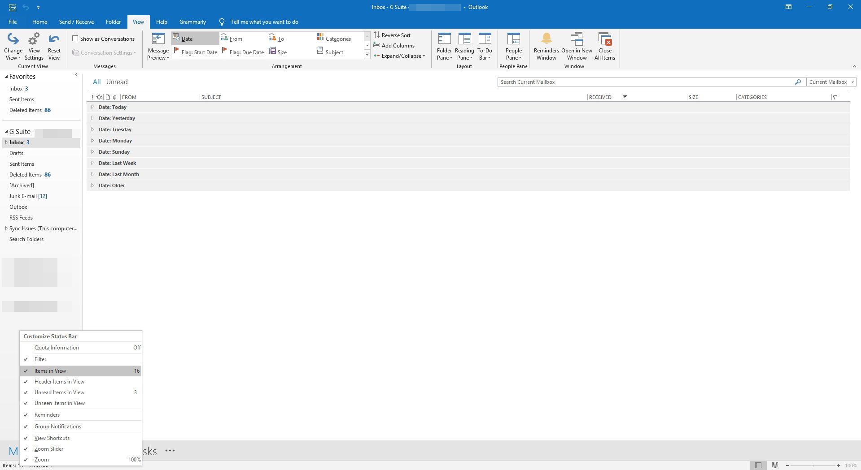Click the zoom in plus button
This screenshot has width=861, height=470.
tap(838, 466)
